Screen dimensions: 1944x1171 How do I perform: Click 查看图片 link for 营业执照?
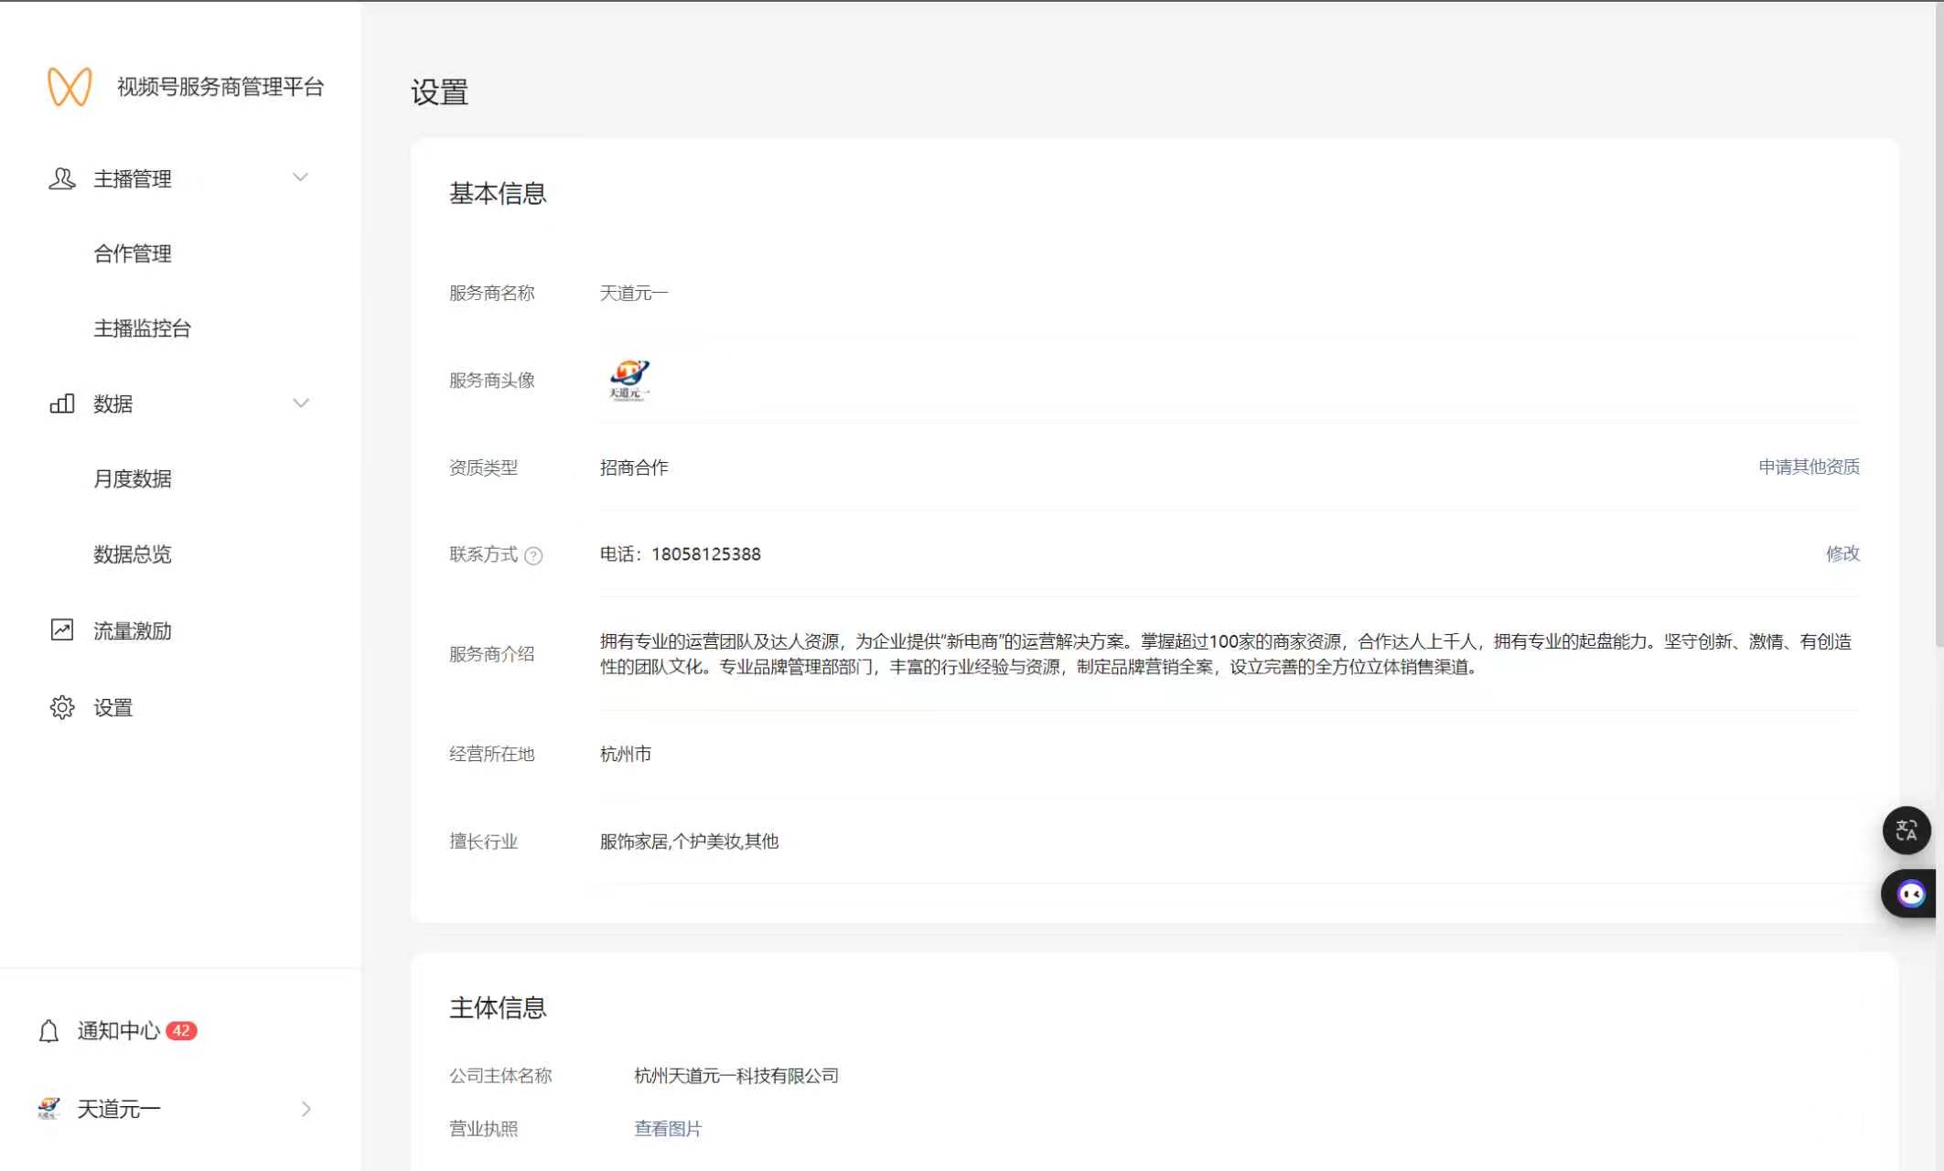668,1129
